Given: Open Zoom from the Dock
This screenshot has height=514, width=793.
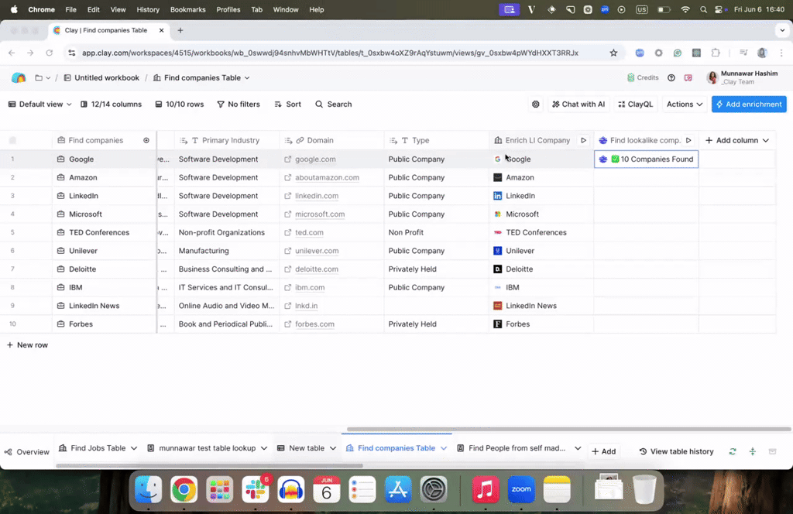Looking at the screenshot, I should (521, 489).
